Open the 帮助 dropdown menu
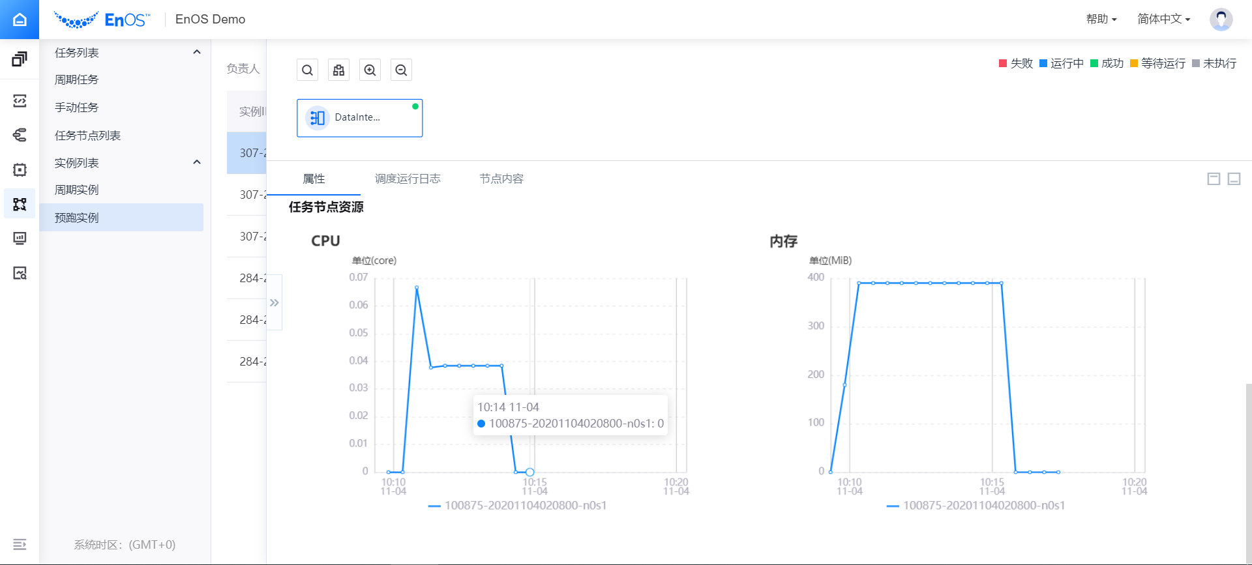This screenshot has height=565, width=1252. pyautogui.click(x=1101, y=20)
